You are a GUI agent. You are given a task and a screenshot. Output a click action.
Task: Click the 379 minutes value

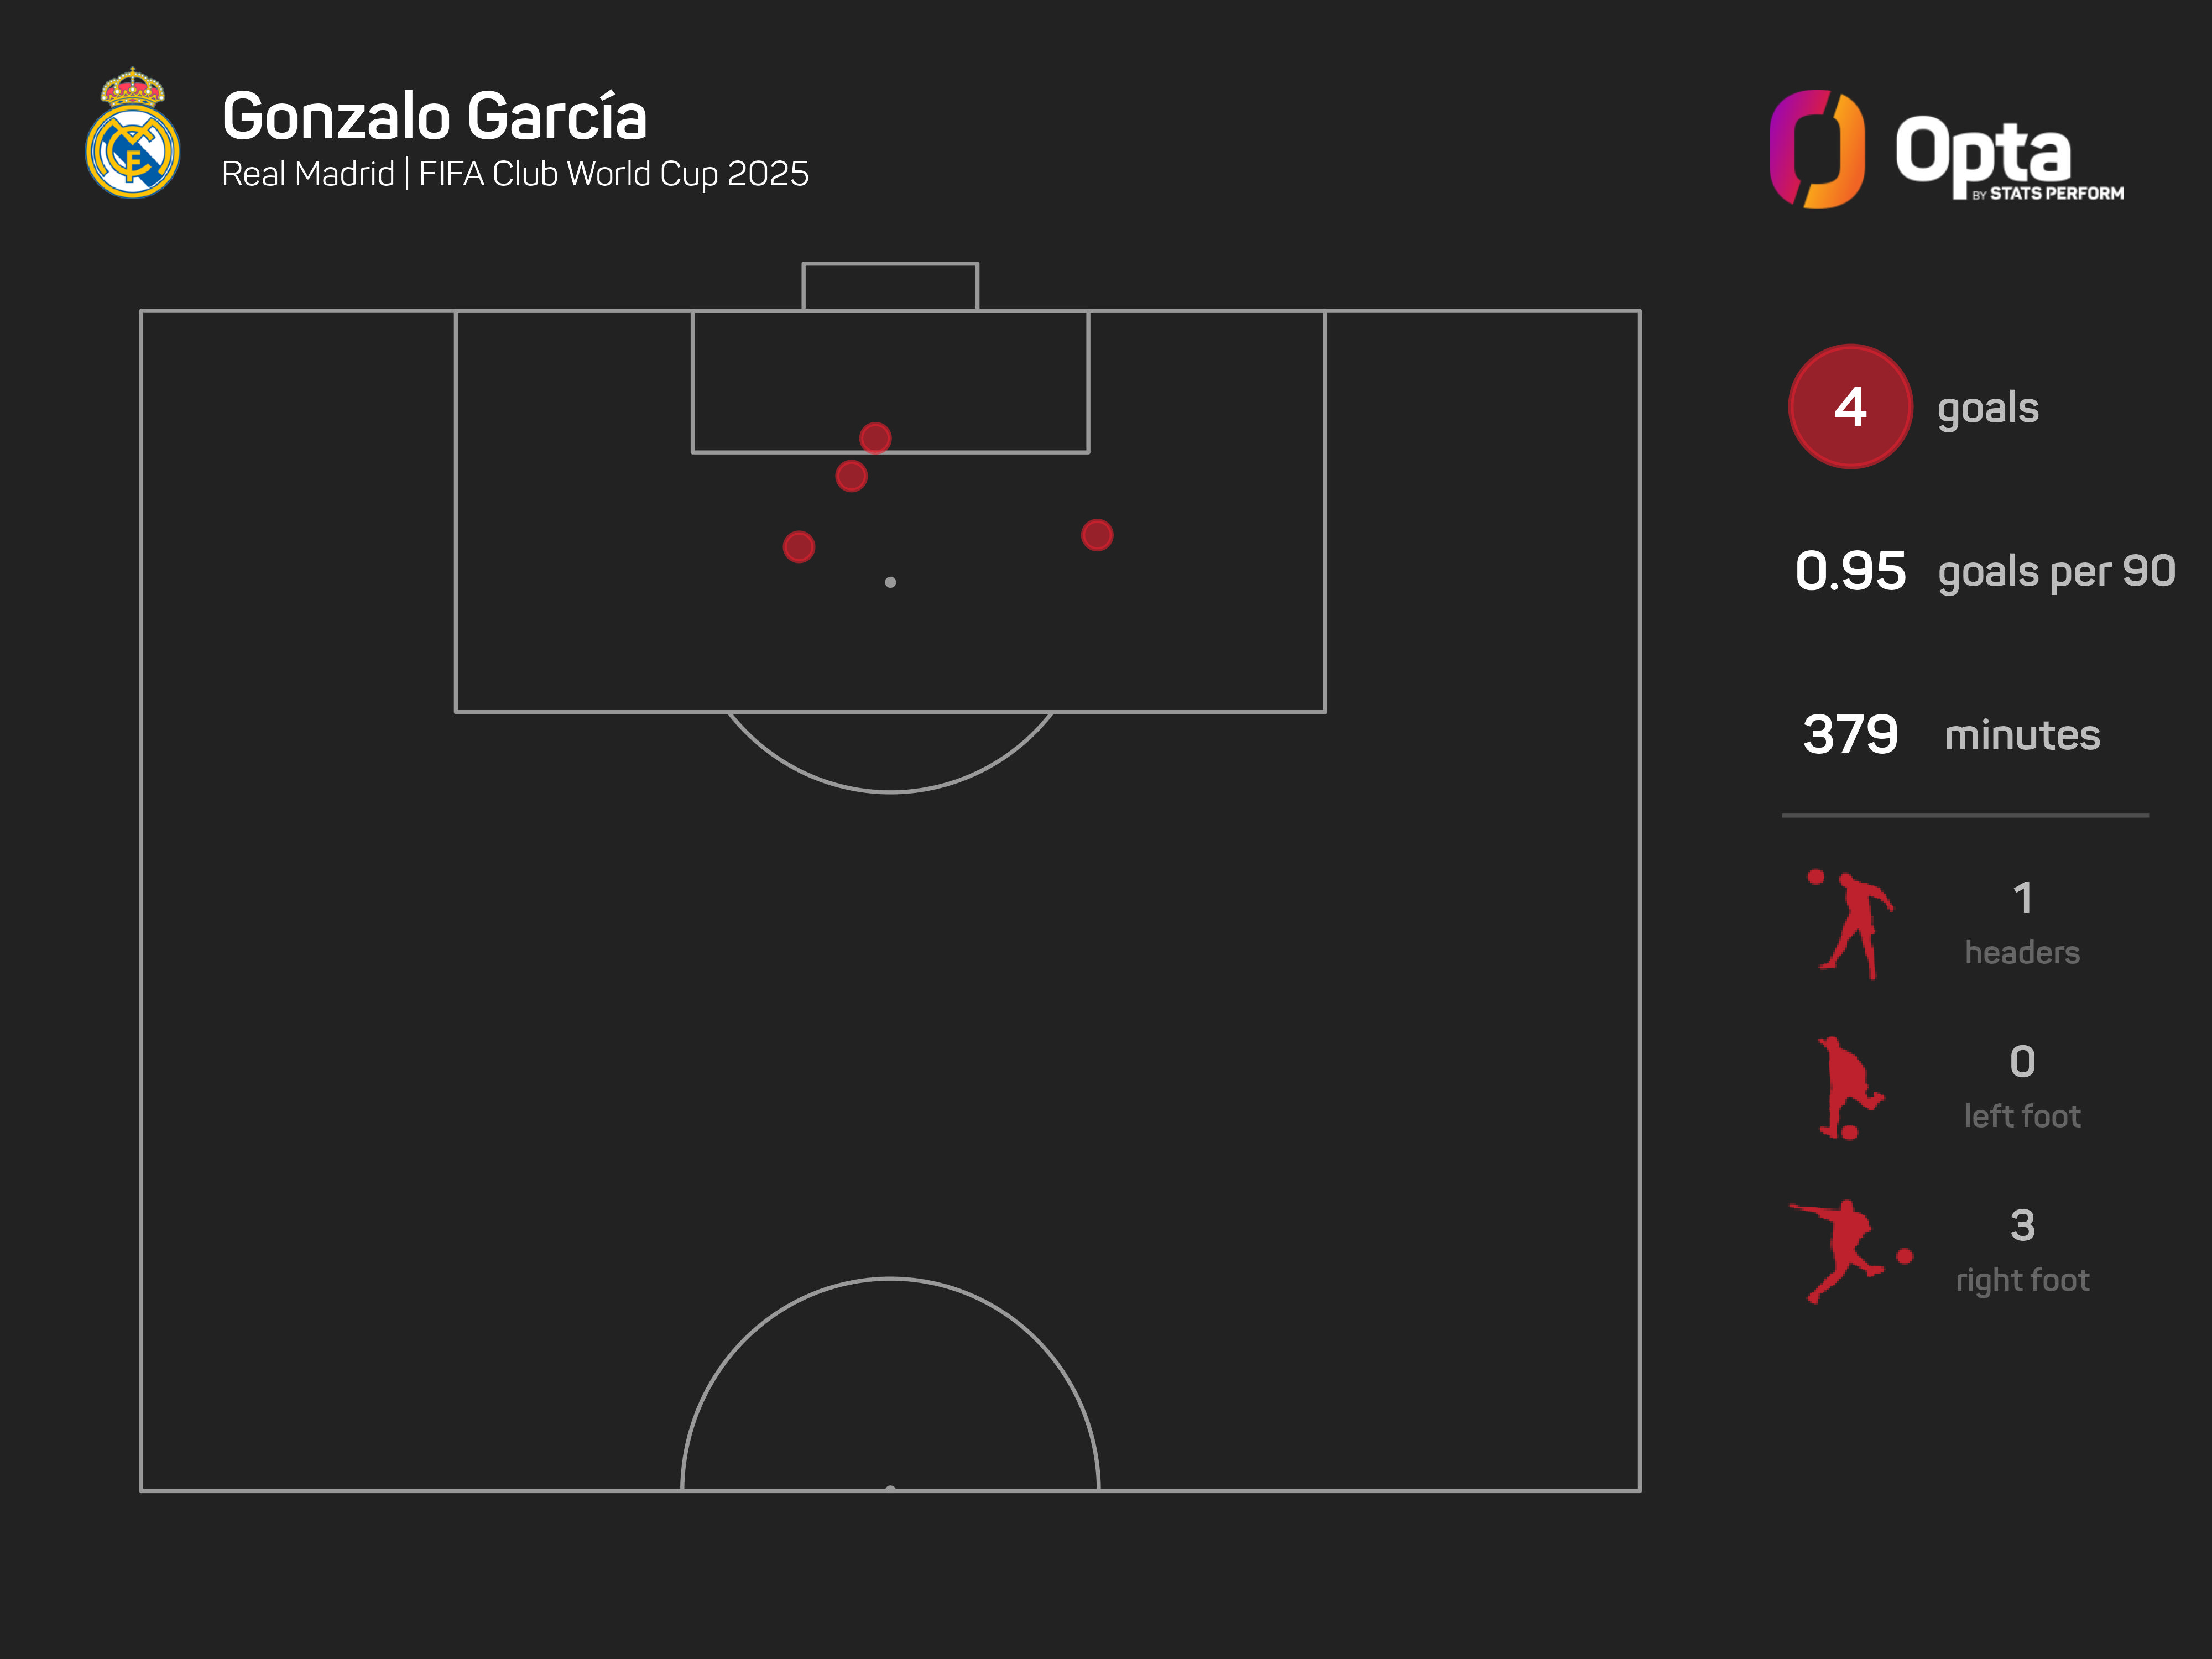point(1850,735)
